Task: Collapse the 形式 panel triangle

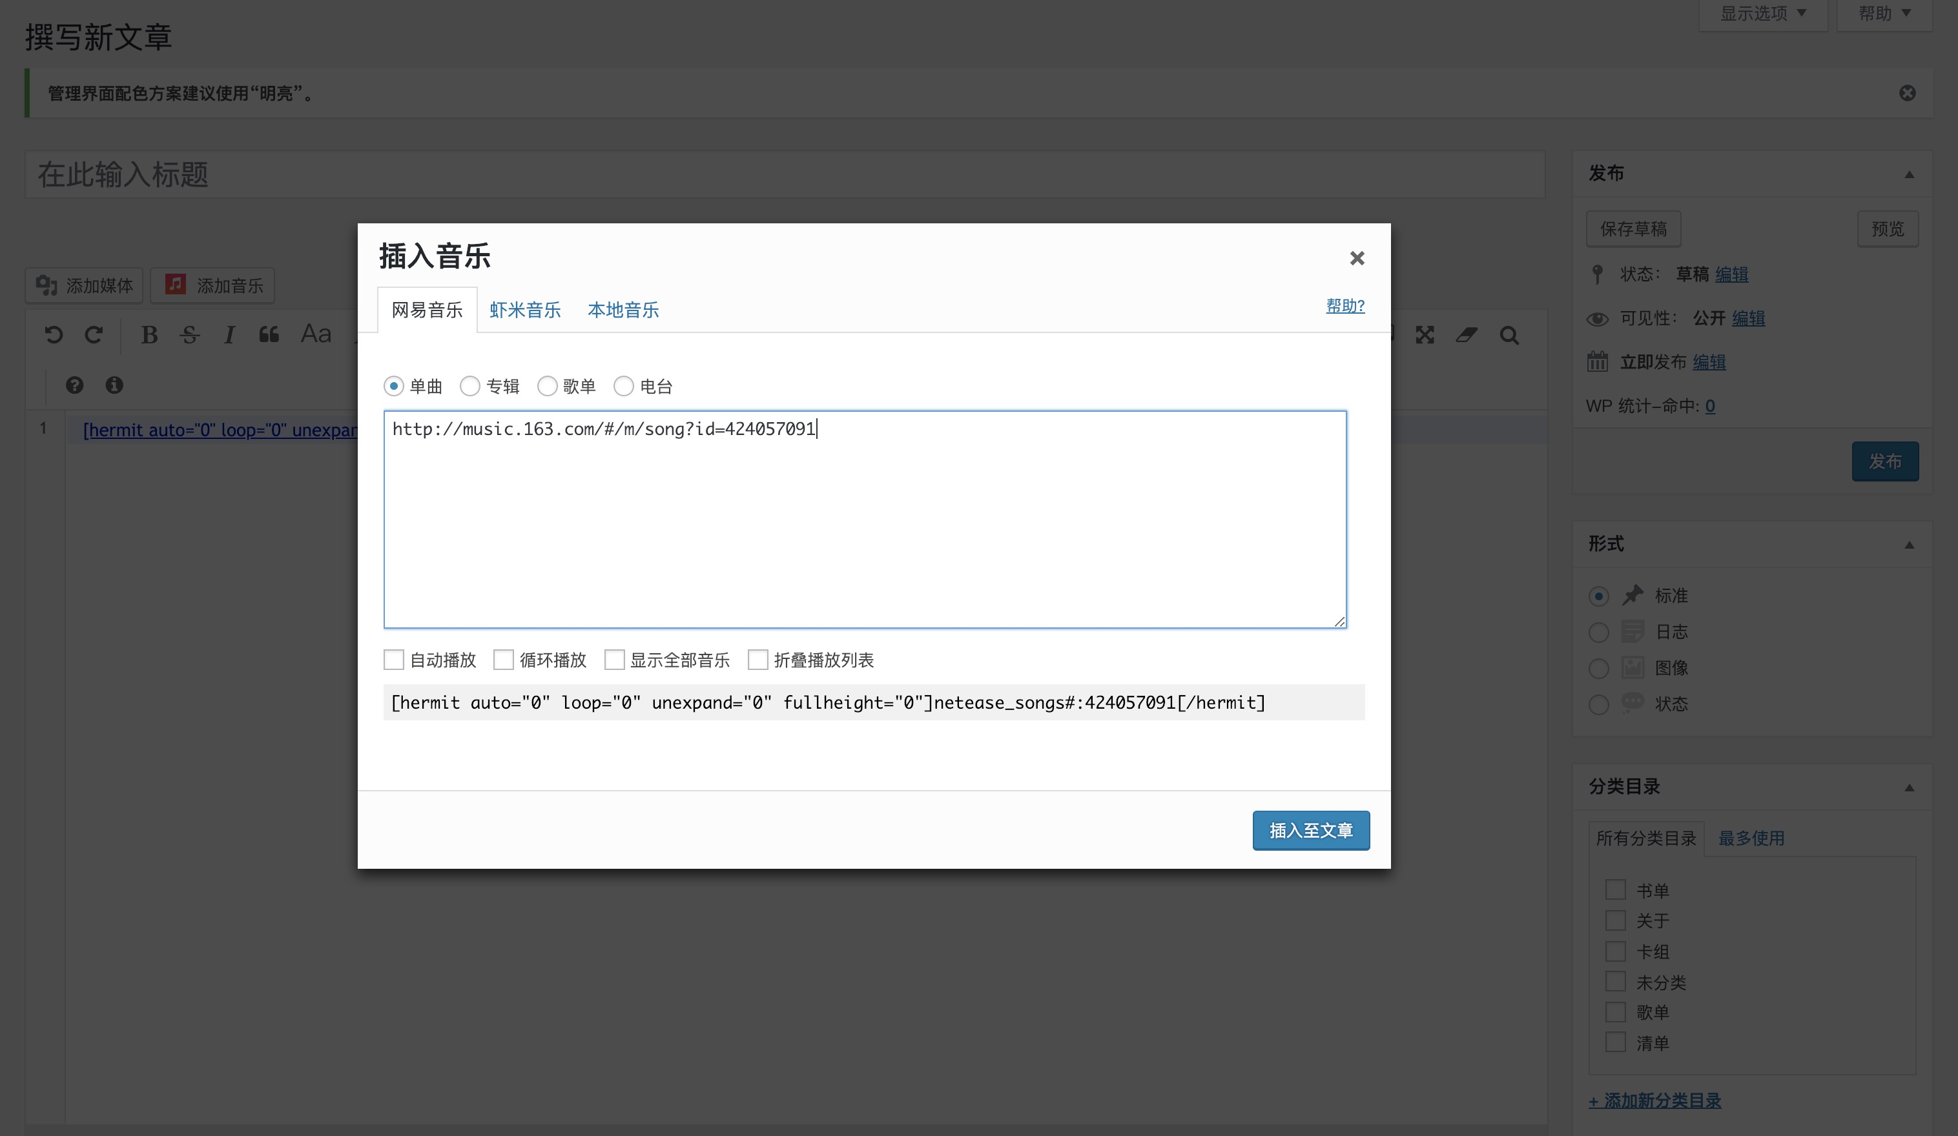Action: 1908,544
